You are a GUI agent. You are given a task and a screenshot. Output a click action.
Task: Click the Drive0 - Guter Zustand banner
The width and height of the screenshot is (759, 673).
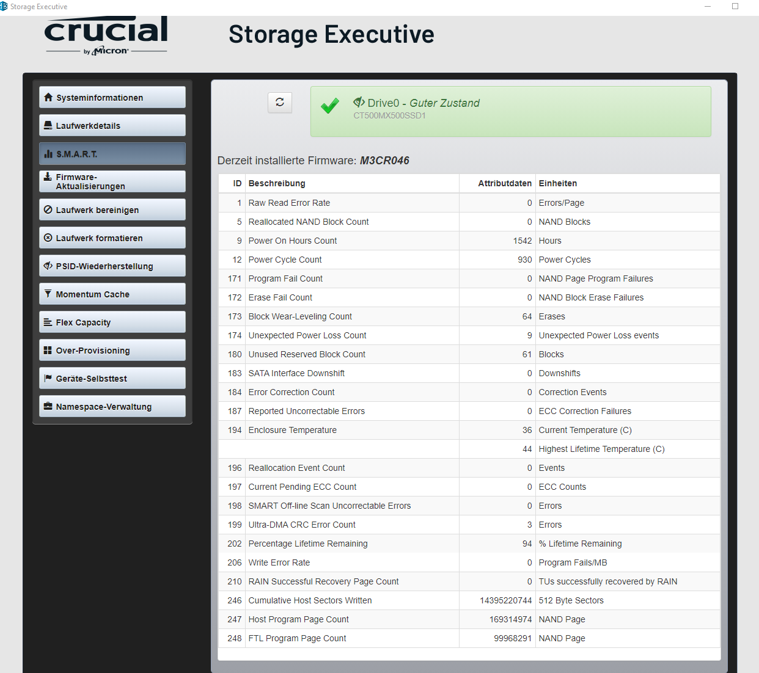click(511, 111)
